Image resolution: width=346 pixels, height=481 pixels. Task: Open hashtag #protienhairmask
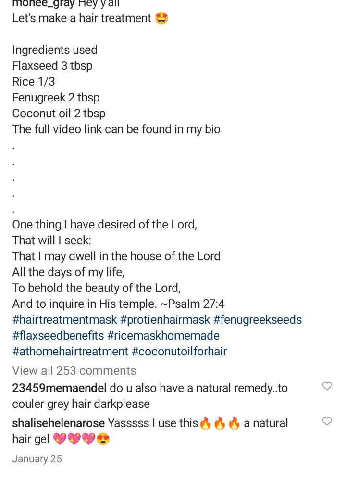pos(165,320)
